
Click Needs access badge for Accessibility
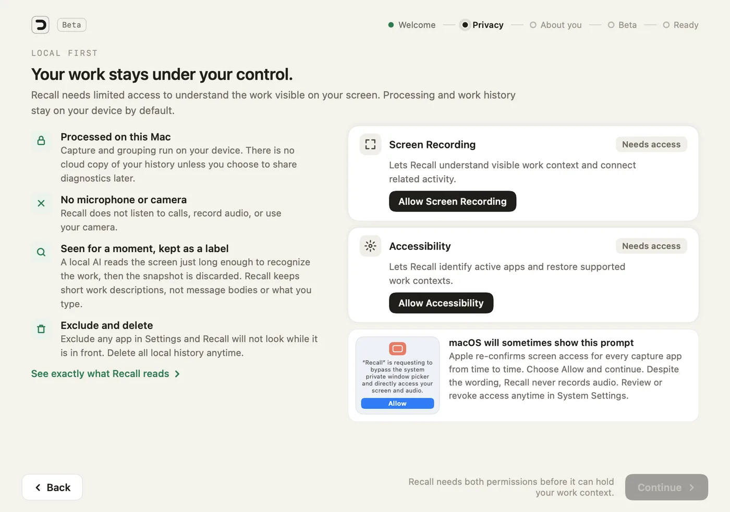click(x=651, y=246)
